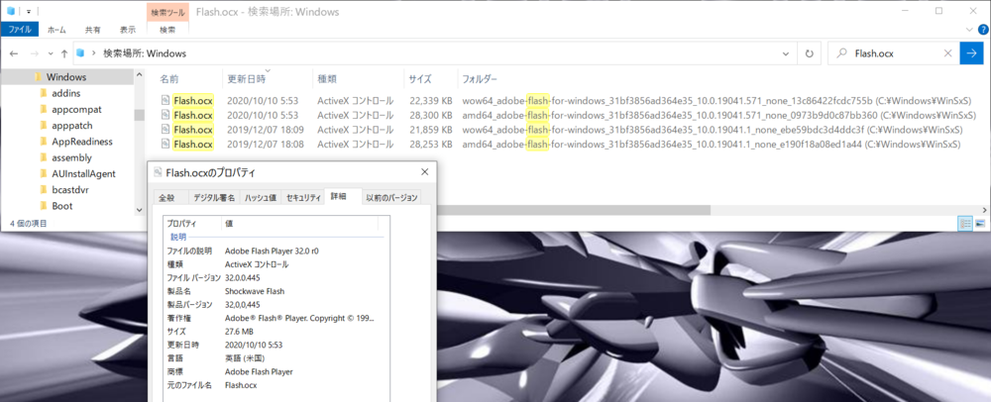Open the 以前のバージョン tab in properties dialog

391,197
